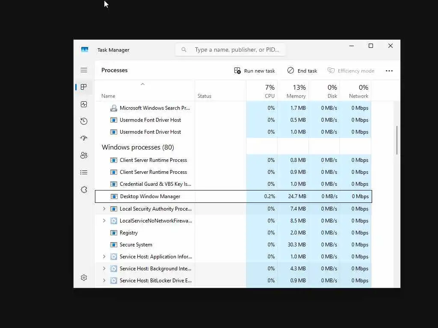Select the Usermode Font Driver Host 1.0 MB row
The image size is (438, 328).
(x=233, y=132)
